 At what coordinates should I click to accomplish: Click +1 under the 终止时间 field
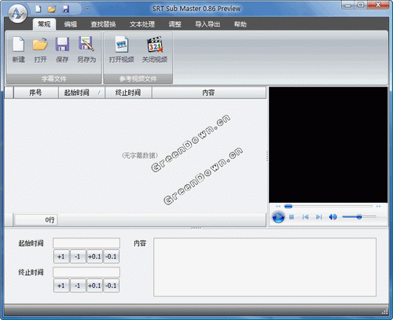point(61,285)
